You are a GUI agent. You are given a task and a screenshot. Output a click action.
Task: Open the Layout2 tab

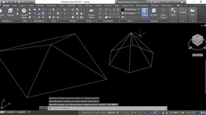(x=21, y=112)
